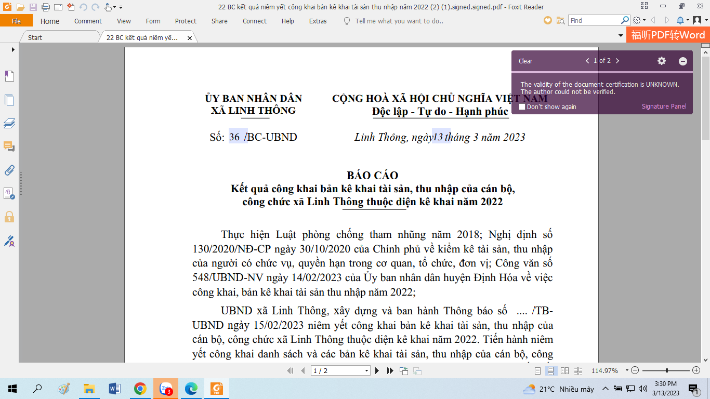Select Continuous Facing view mode

pyautogui.click(x=578, y=370)
